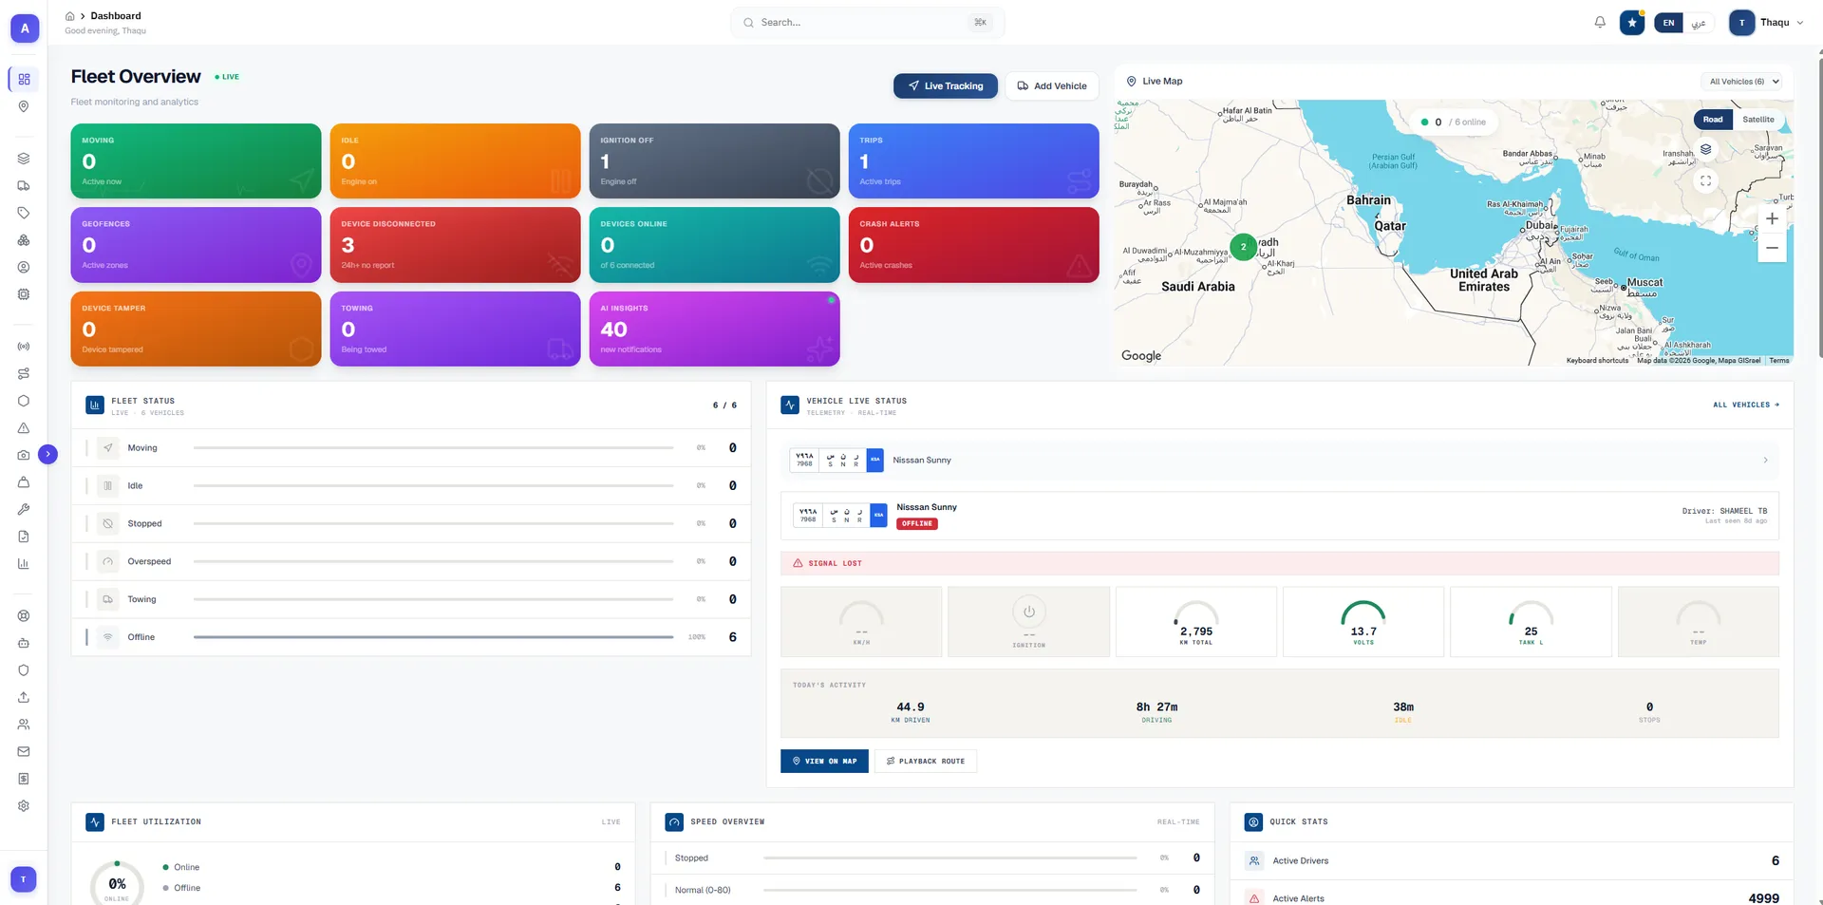
Task: Click the SIGNAL LOST alert banner
Action: (1280, 563)
